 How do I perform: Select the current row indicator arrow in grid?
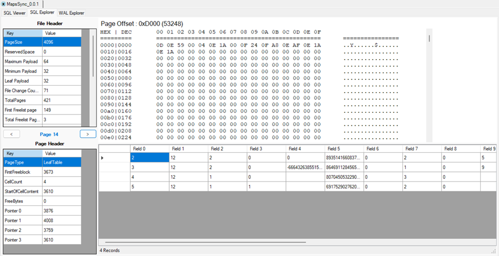(x=103, y=158)
